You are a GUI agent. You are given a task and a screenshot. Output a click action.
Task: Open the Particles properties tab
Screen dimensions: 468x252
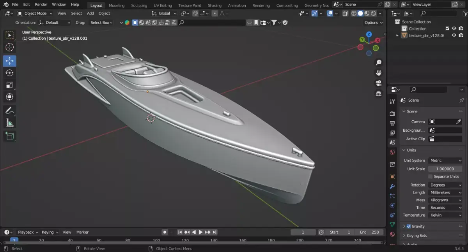(392, 196)
